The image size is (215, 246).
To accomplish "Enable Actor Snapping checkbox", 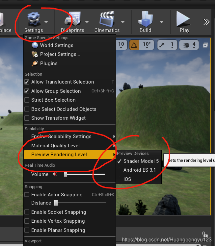I will click(x=27, y=195).
